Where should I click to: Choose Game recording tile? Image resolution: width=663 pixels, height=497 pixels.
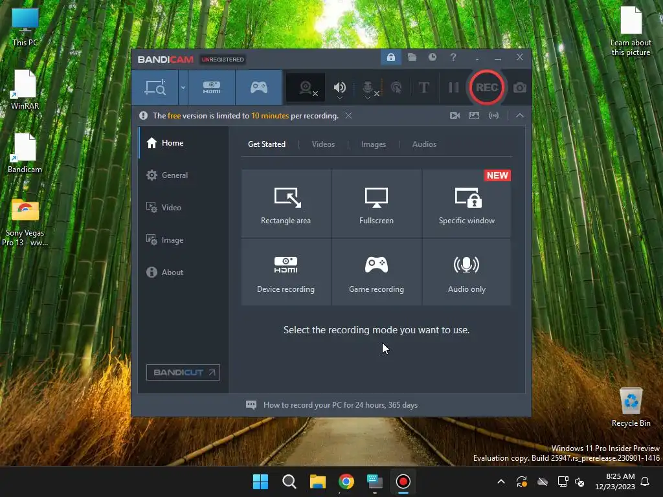[376, 272]
